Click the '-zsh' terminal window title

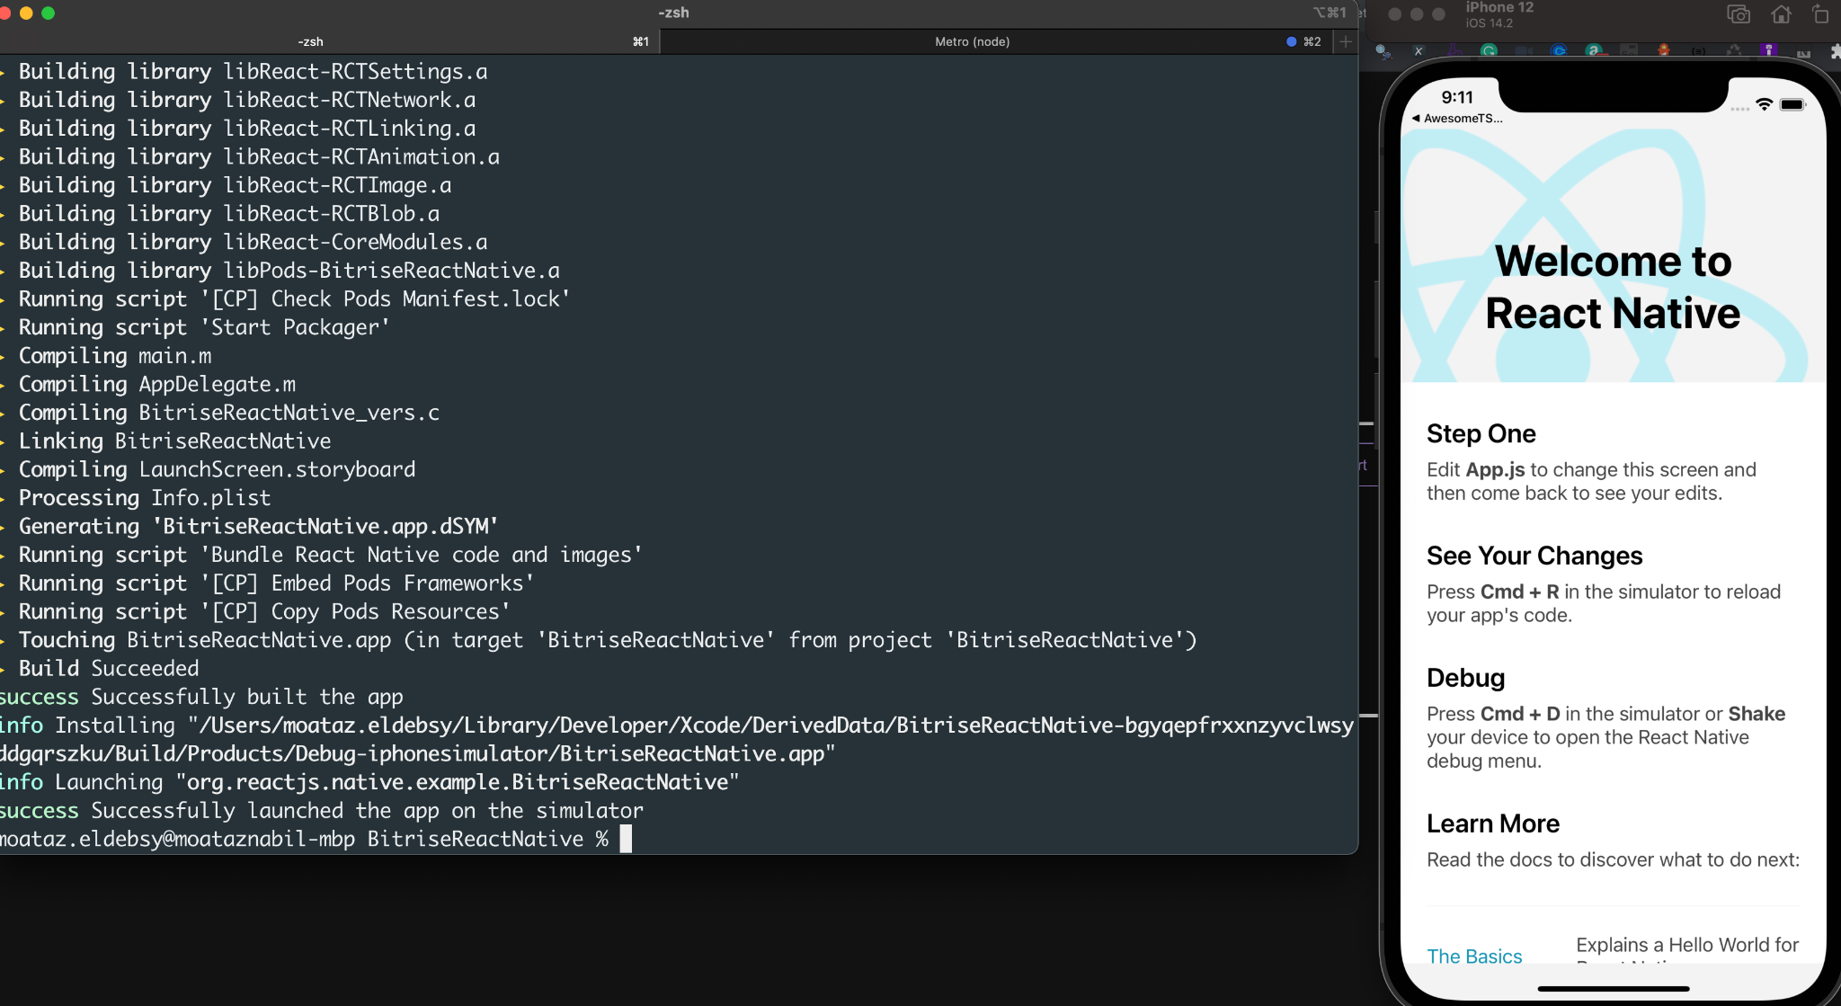(673, 13)
